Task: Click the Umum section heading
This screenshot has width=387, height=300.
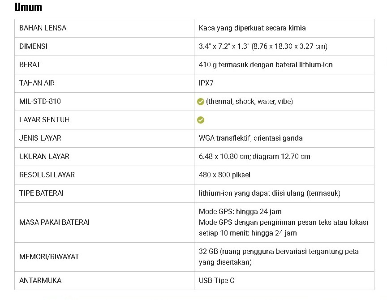Action: pos(28,7)
